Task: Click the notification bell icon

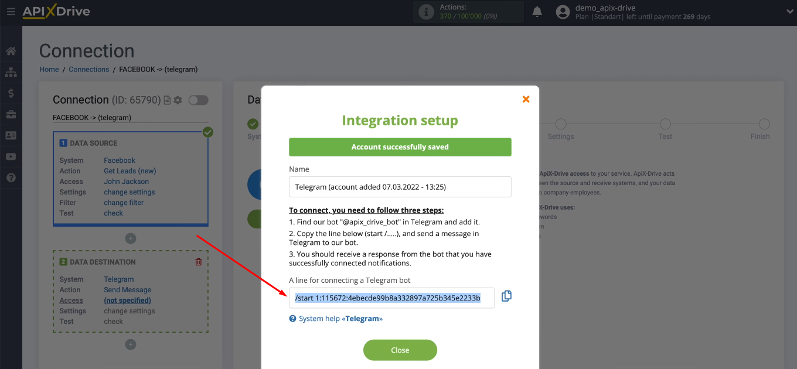Action: (x=537, y=11)
